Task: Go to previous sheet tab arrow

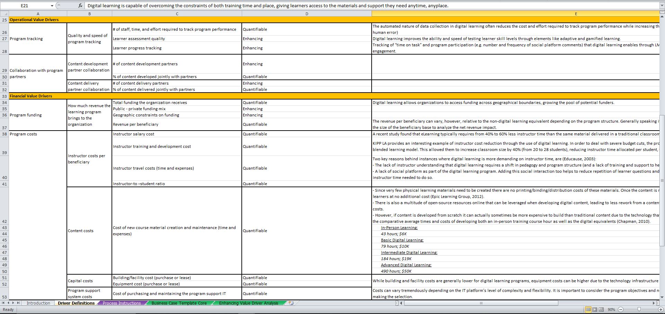Action: (9, 303)
